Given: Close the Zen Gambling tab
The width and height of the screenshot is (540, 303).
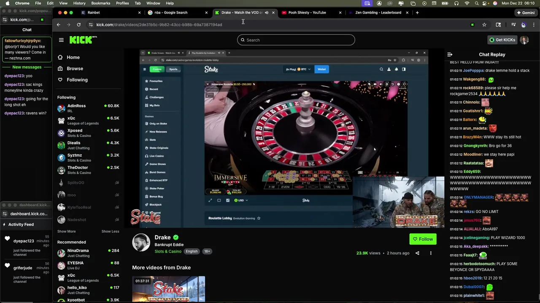Looking at the screenshot, I should coord(407,13).
